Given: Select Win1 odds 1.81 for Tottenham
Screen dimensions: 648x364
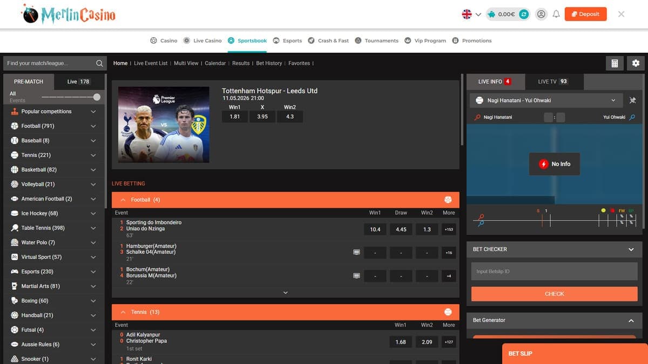Looking at the screenshot, I should pyautogui.click(x=235, y=116).
